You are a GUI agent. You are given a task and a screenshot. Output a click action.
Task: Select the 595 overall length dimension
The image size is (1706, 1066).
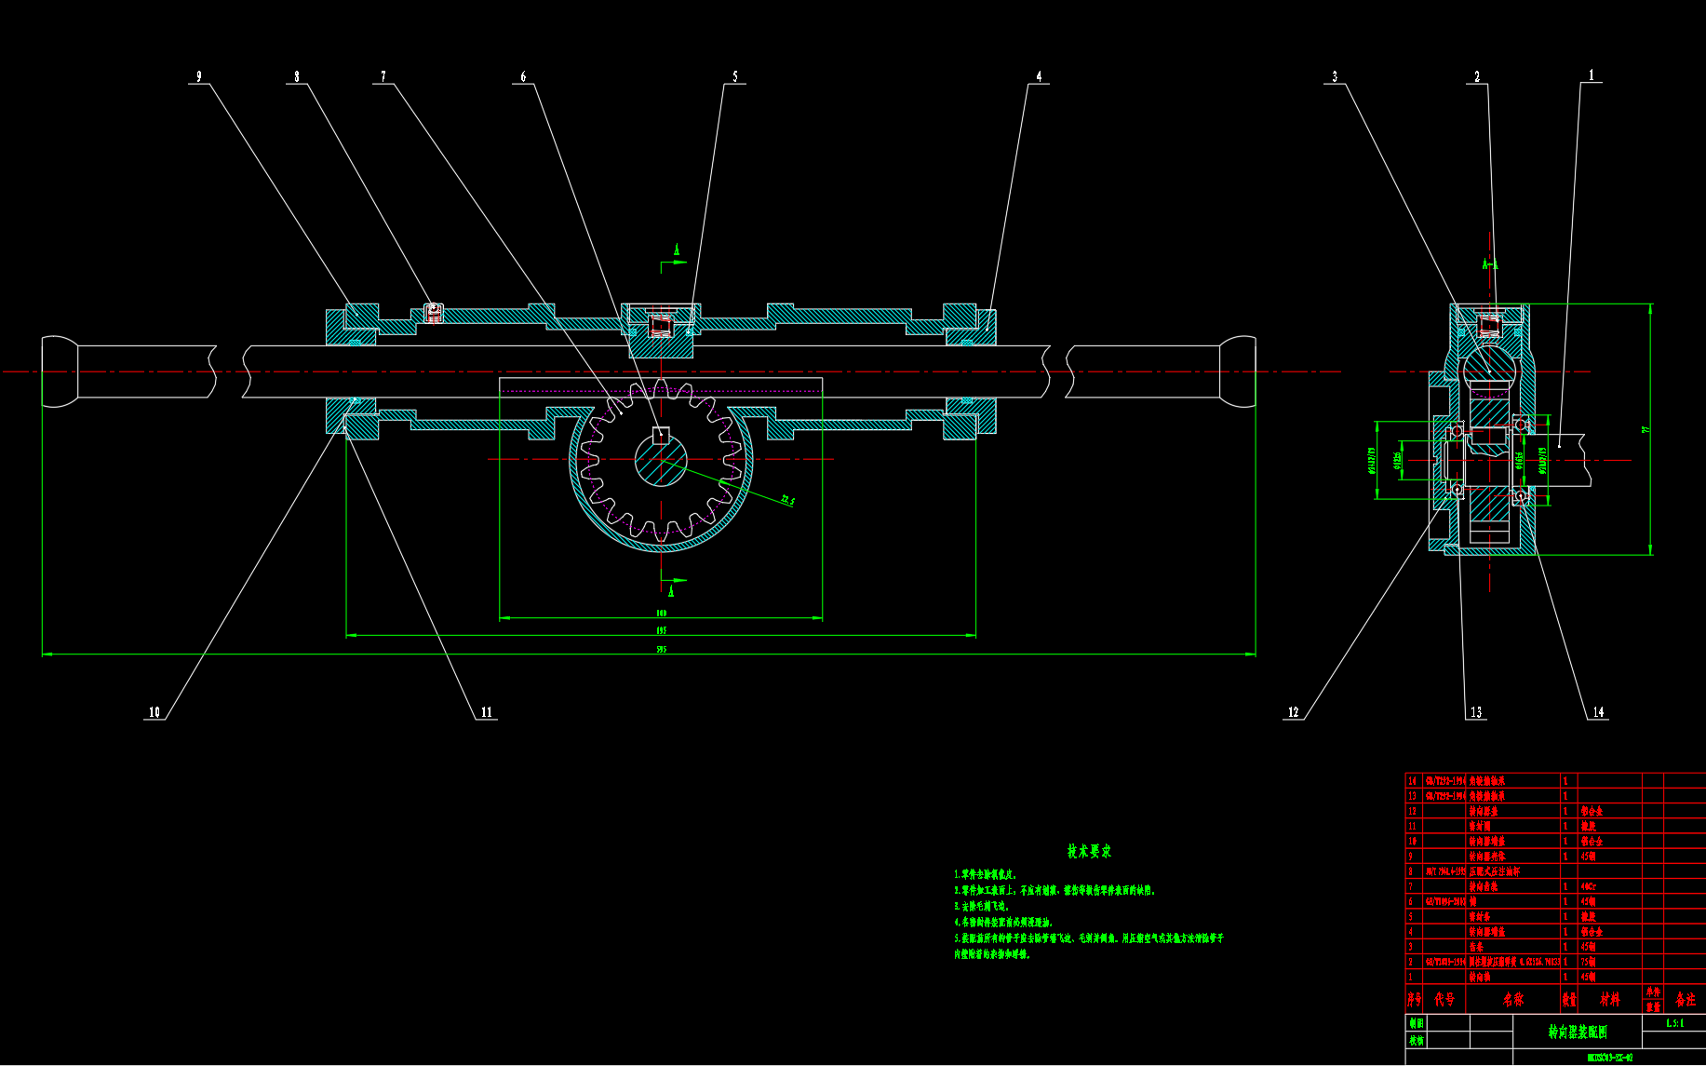(661, 649)
